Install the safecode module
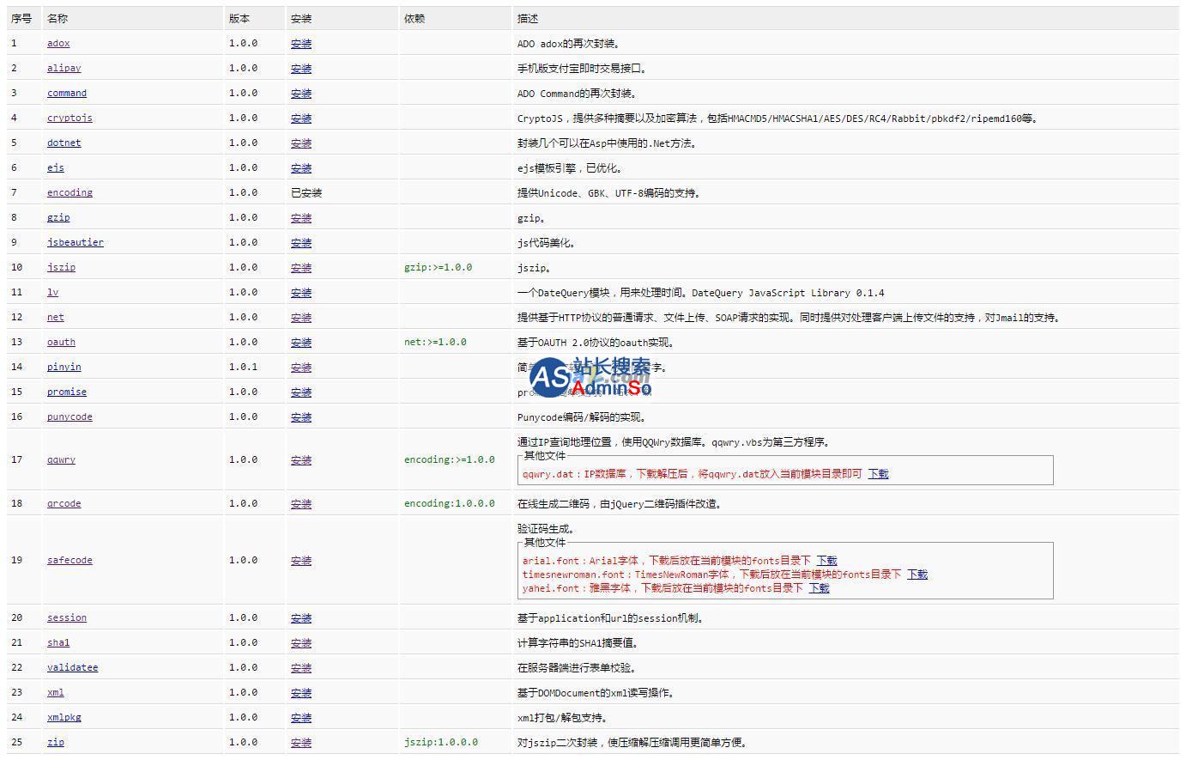 point(301,560)
